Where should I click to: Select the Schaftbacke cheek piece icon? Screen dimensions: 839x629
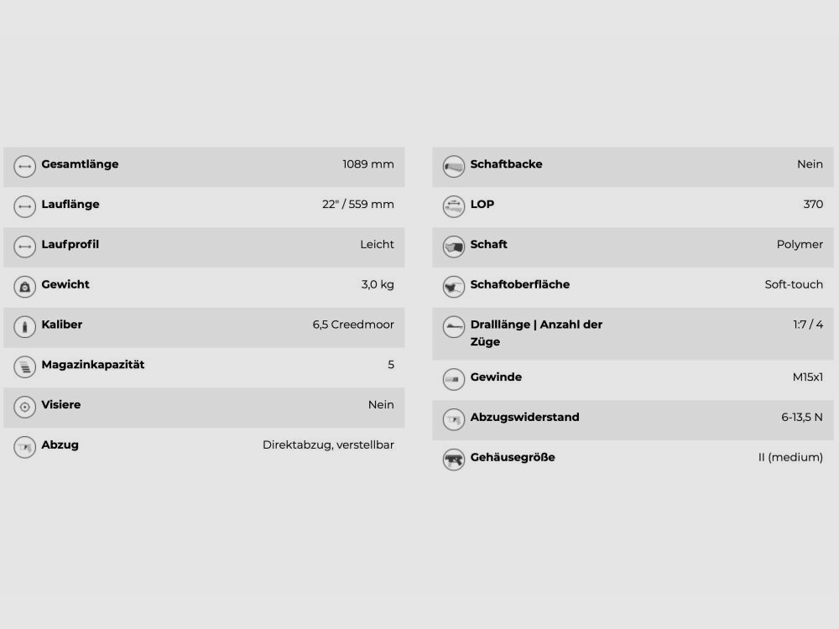(x=454, y=166)
